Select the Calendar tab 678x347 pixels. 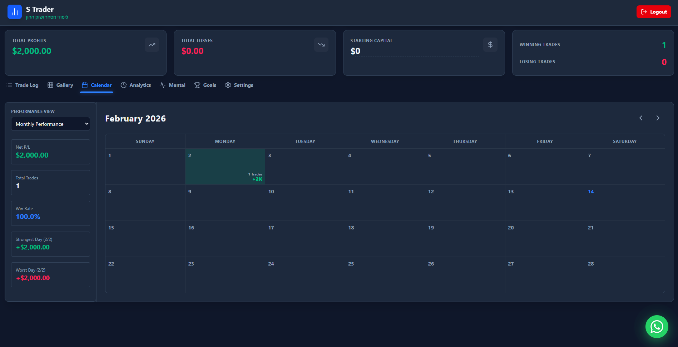click(97, 85)
